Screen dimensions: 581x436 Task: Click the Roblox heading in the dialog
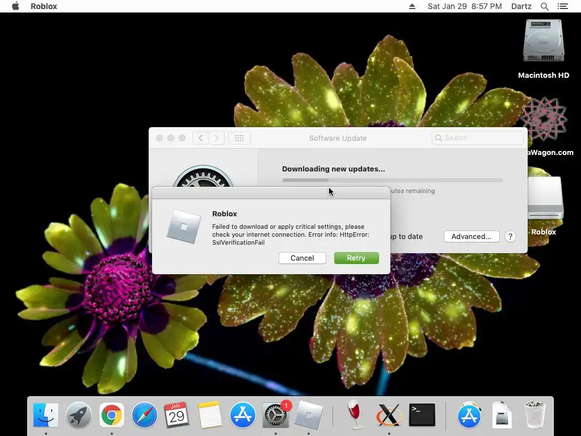[225, 214]
